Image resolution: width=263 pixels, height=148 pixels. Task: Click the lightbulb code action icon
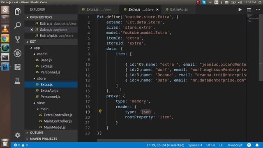[x=100, y=111]
